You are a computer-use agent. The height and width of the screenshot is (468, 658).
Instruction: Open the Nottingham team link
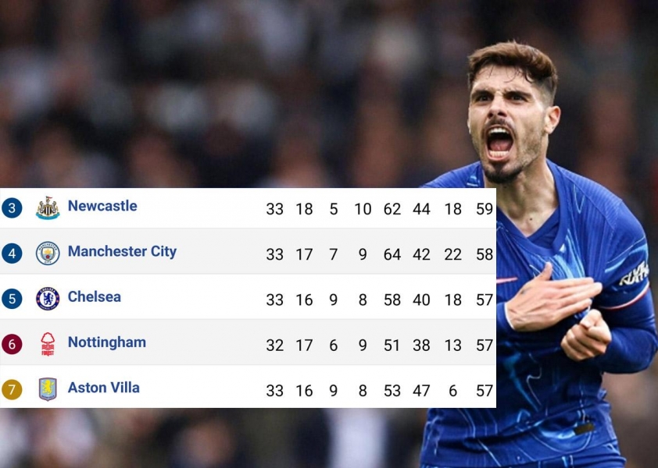(x=107, y=342)
